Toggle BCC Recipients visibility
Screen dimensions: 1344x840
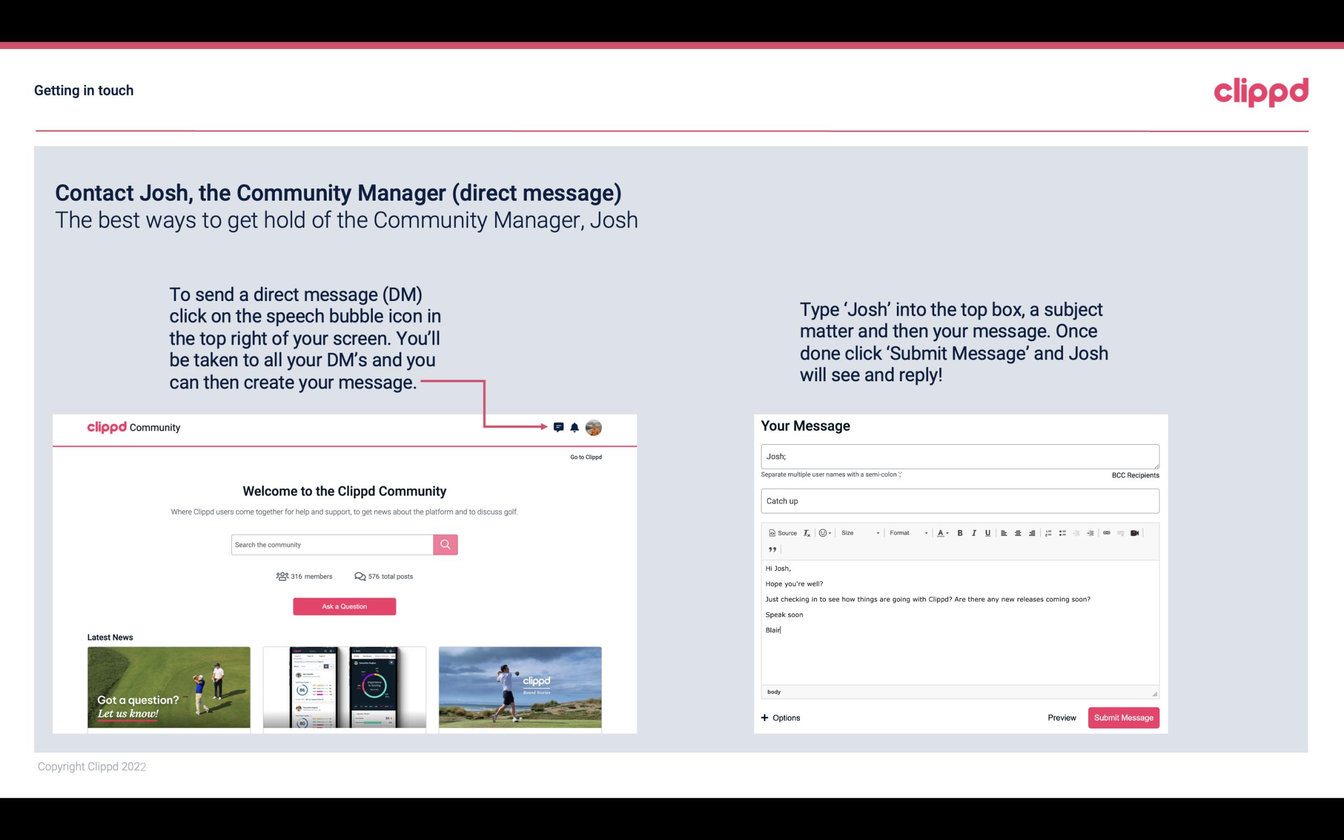point(1134,475)
